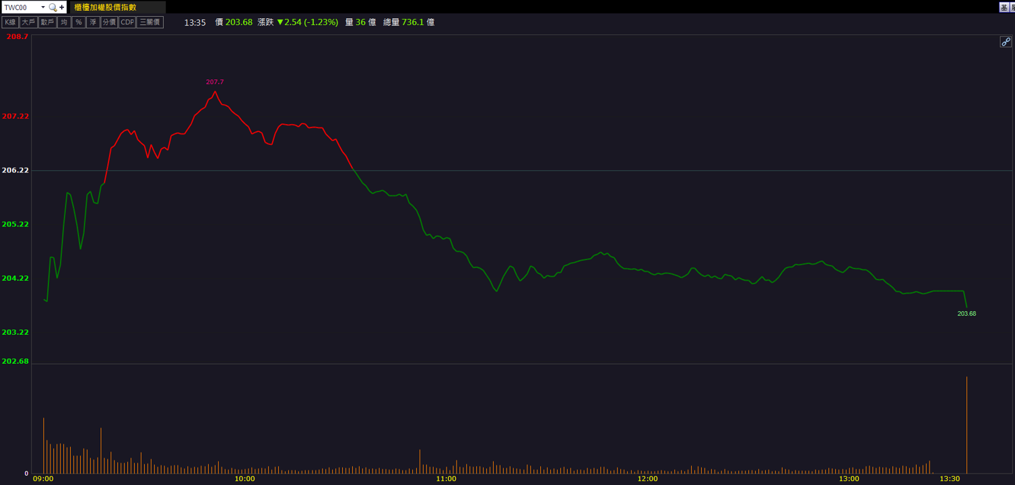1015x485 pixels.
Task: Click the 均 average line button
Action: point(64,22)
